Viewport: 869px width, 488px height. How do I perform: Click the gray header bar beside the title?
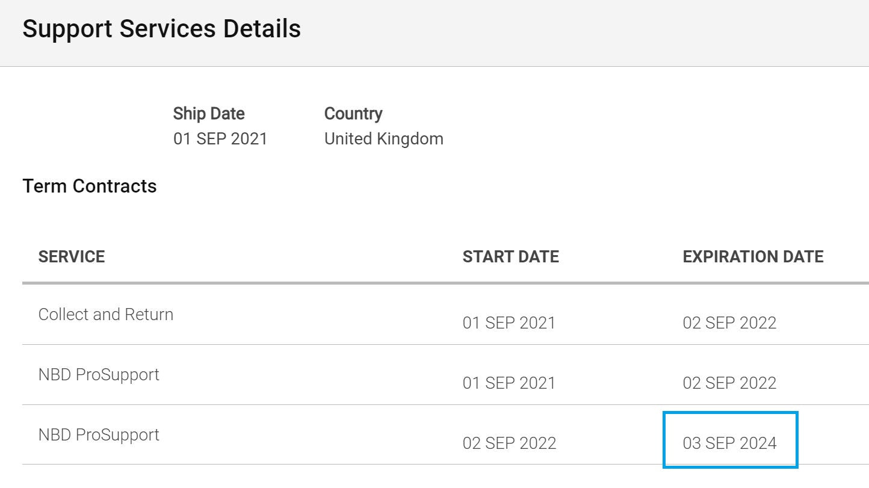584,32
